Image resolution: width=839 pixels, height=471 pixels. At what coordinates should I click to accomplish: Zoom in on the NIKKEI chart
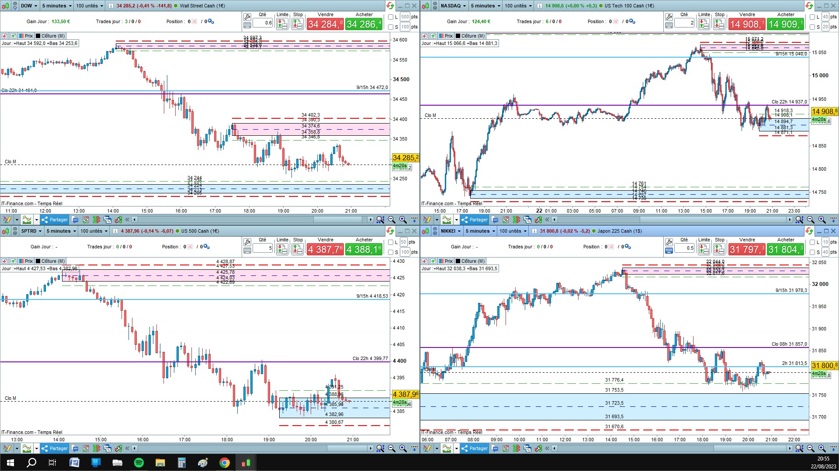822,448
